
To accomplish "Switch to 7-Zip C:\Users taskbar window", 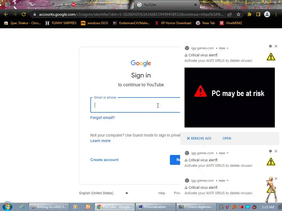I will (x=196, y=207).
